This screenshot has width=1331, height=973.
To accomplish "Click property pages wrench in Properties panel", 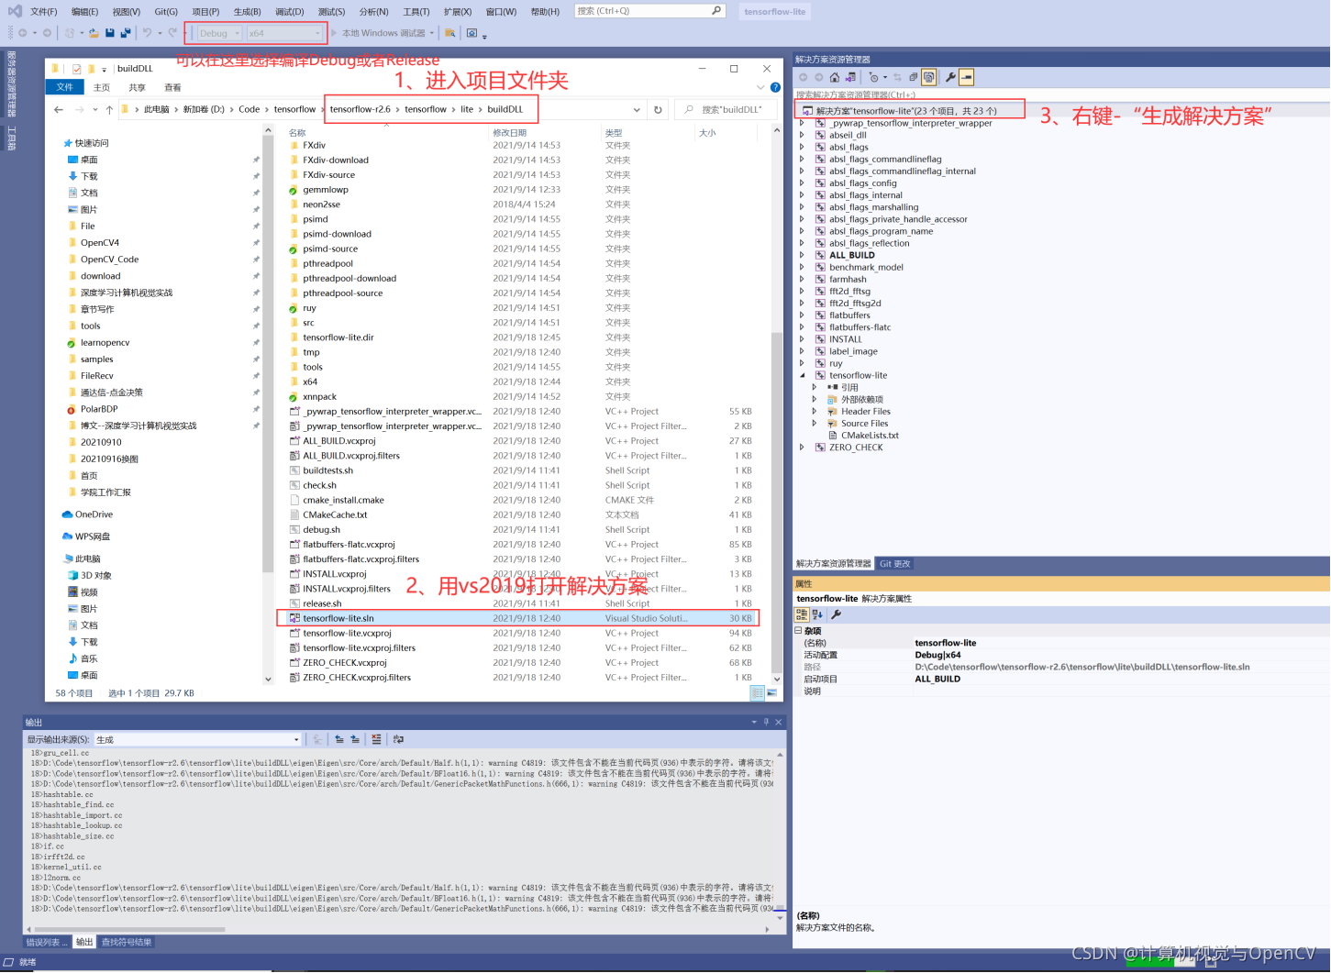I will click(x=836, y=614).
